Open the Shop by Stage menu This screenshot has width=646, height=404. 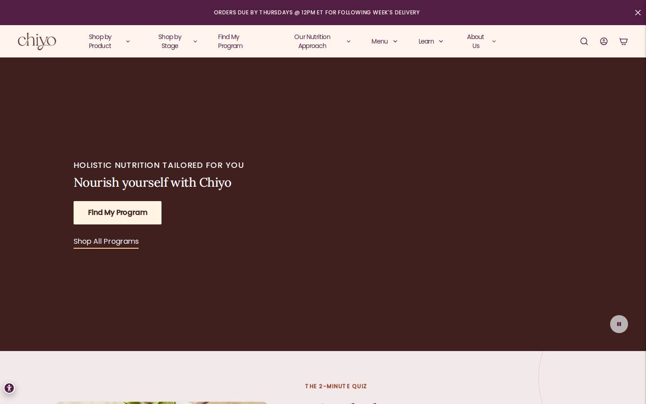pos(170,41)
